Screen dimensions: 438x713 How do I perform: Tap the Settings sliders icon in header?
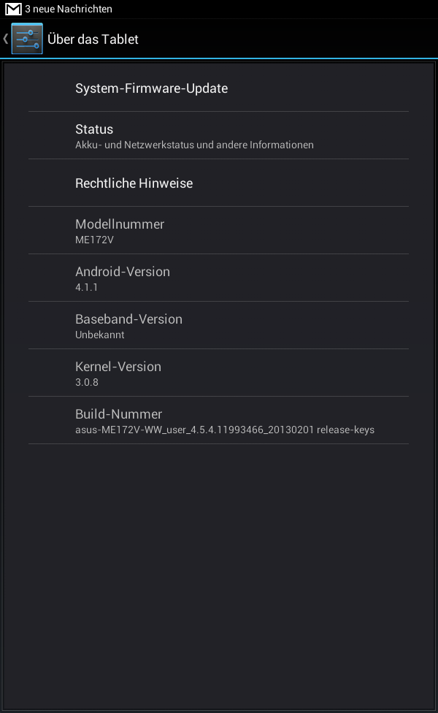click(27, 39)
